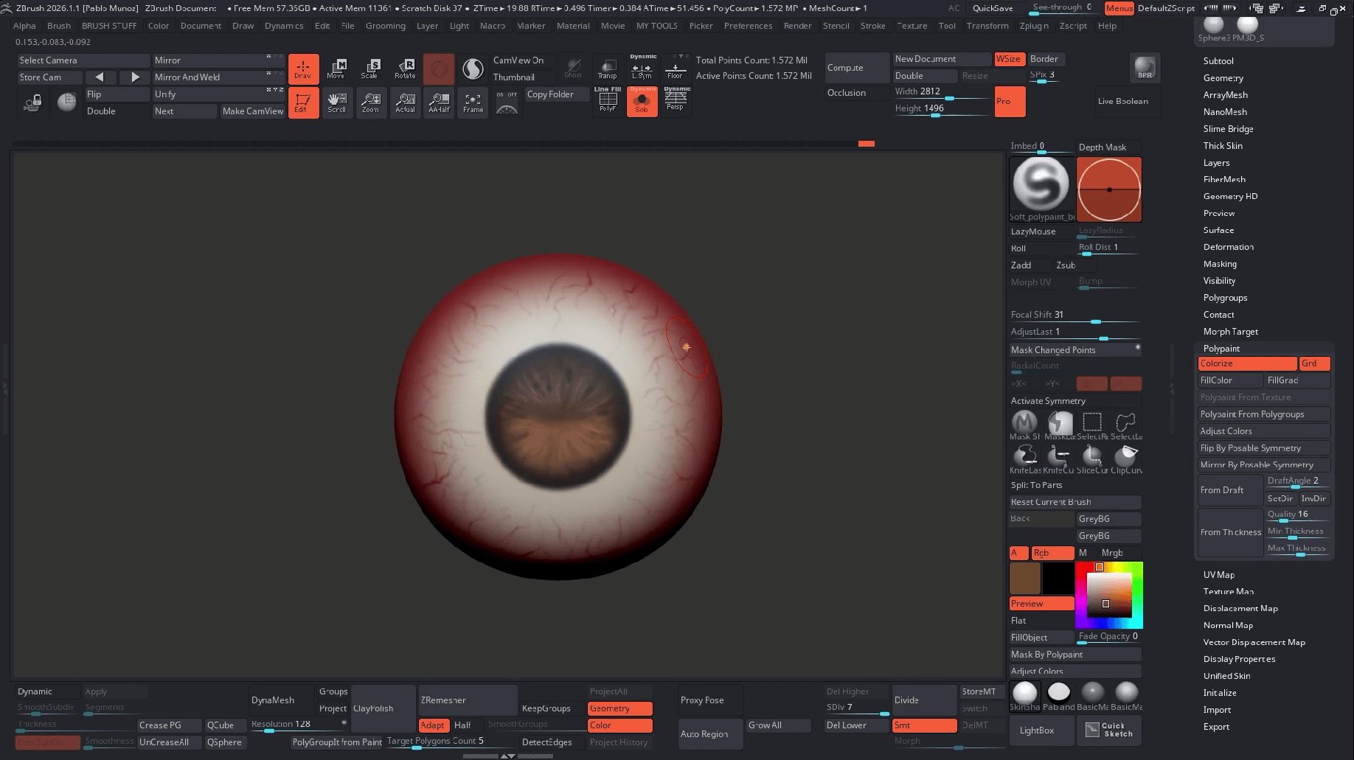Click the ZRemesher button
1354x760 pixels.
pyautogui.click(x=468, y=700)
